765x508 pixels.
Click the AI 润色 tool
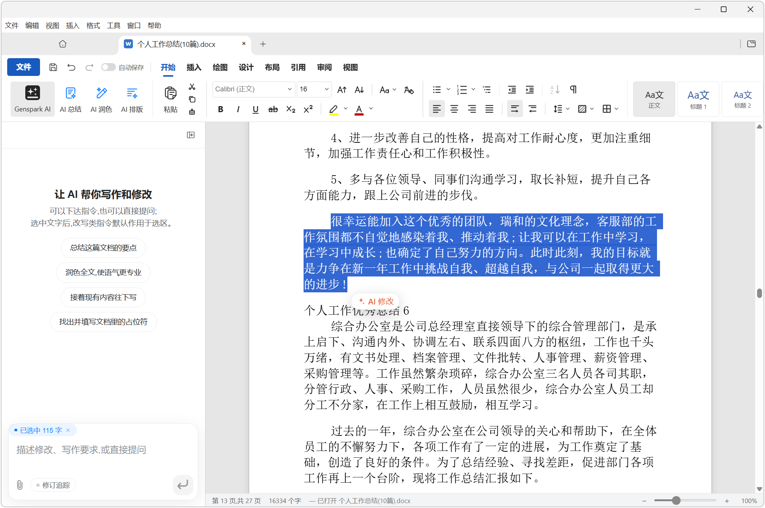click(101, 99)
